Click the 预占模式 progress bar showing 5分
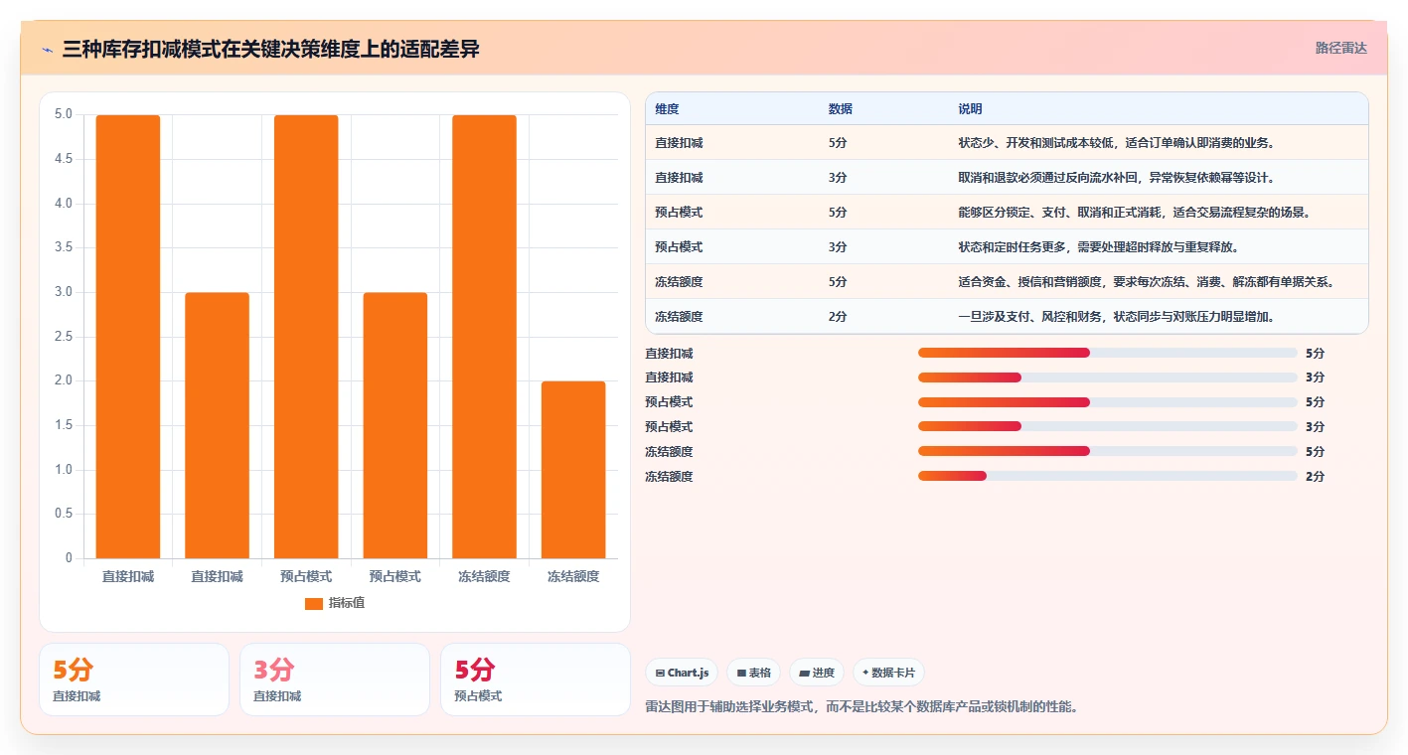 coord(1108,402)
